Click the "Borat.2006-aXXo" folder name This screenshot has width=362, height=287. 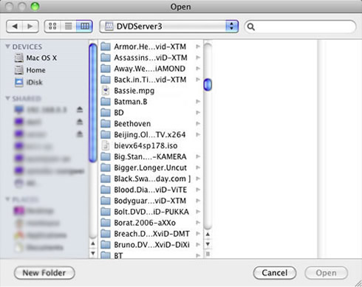[145, 223]
